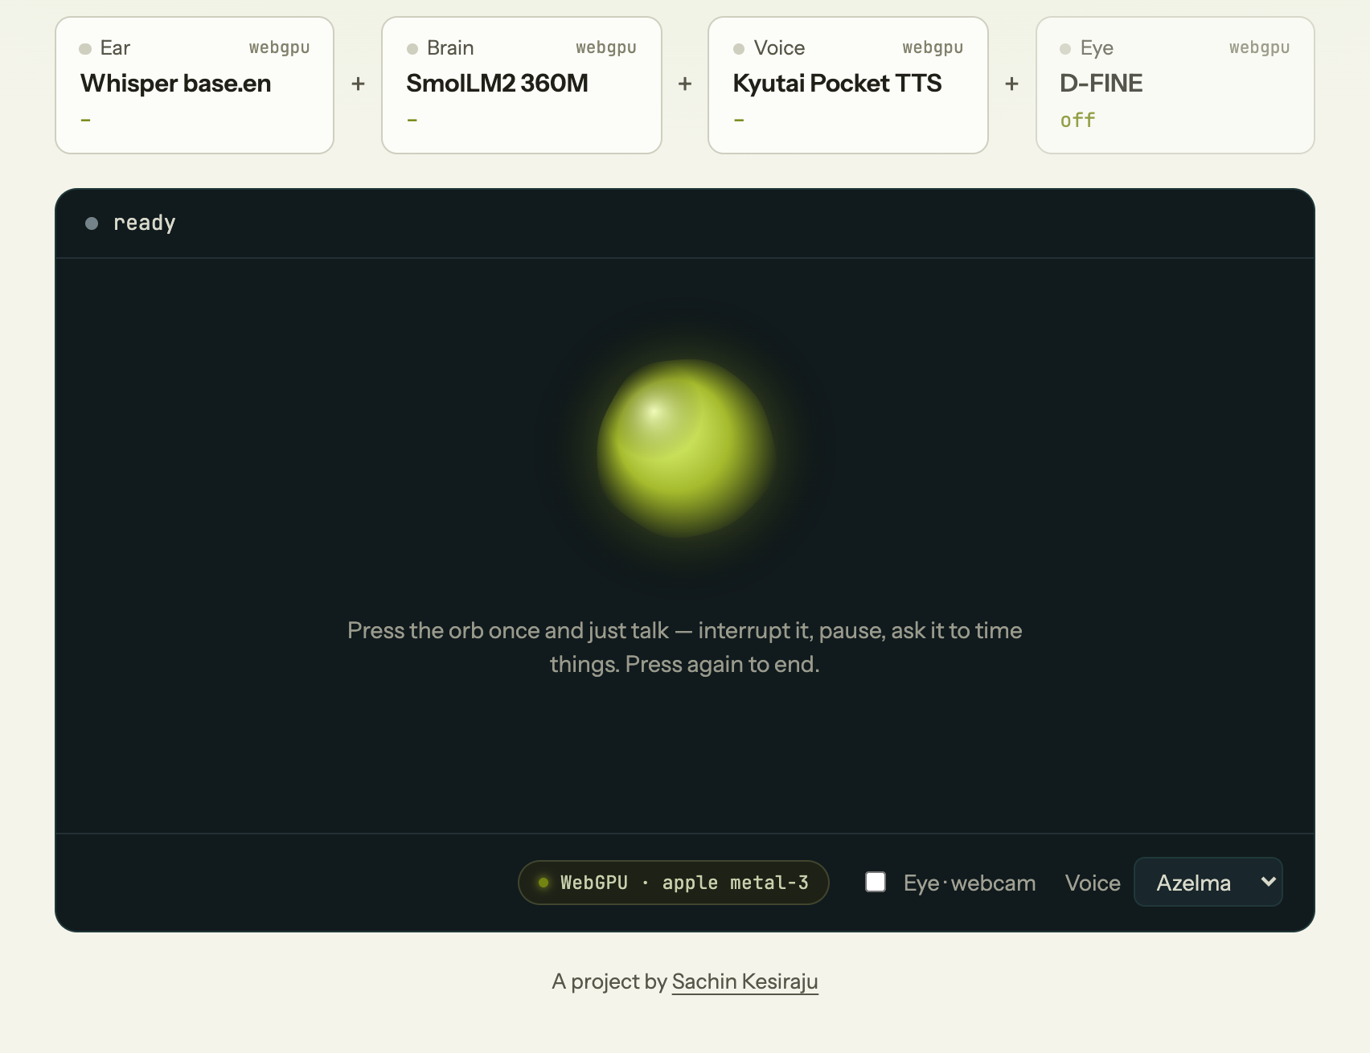Click the 'webgpu' label on the Brain card

(x=606, y=47)
